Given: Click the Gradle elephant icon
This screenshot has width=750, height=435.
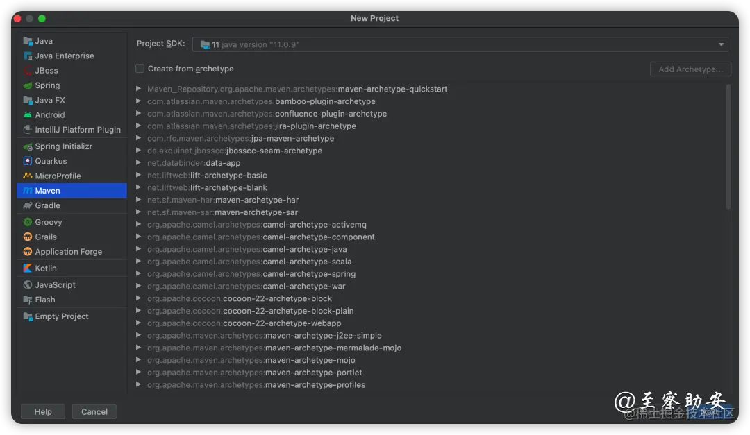Looking at the screenshot, I should (28, 205).
